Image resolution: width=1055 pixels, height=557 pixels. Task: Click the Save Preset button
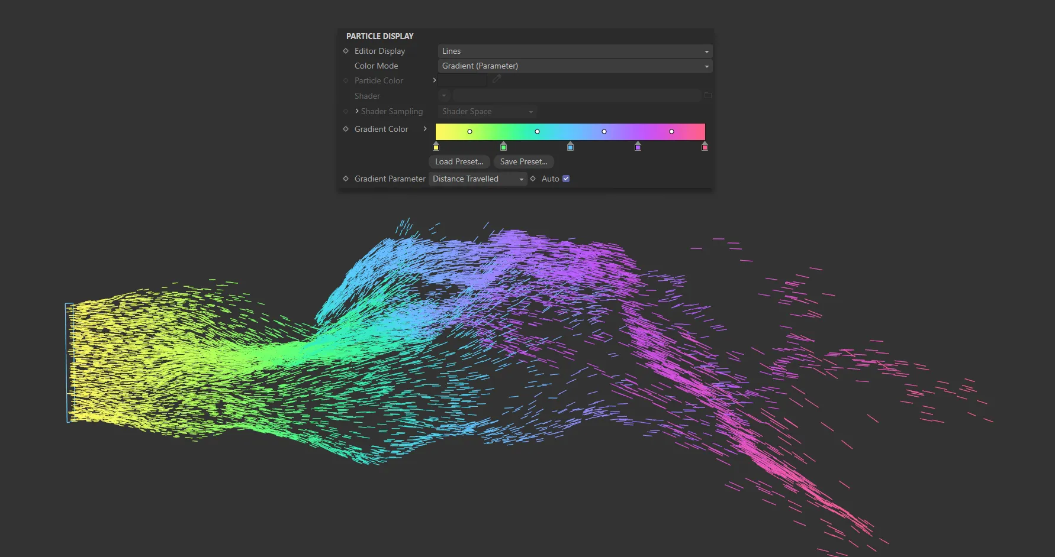523,161
